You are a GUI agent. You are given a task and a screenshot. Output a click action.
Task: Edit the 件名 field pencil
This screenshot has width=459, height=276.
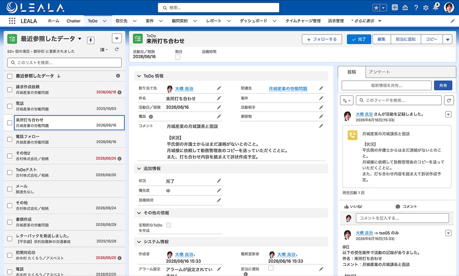[x=219, y=98]
